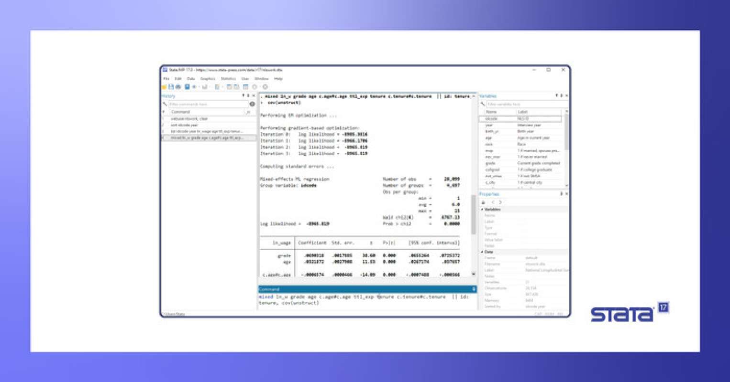The height and width of the screenshot is (382, 730).
Task: Click the Print toolbar icon
Action: coord(178,86)
